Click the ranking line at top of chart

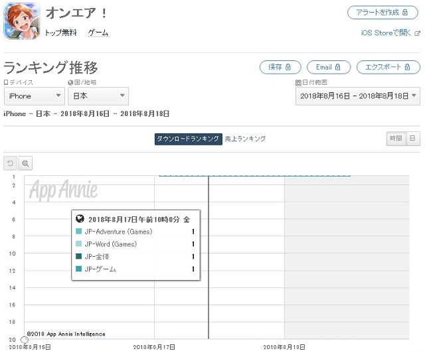pos(255,176)
